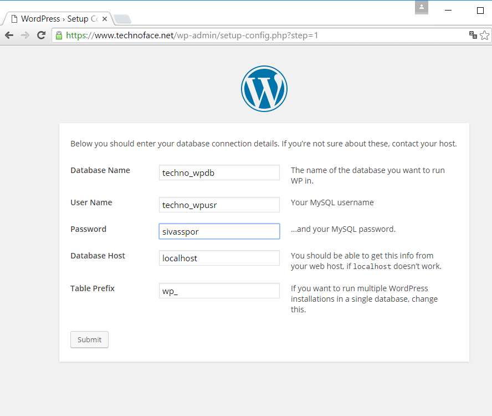Click the green SSL padlock icon
Screen dimensions: 492x416
[x=59, y=35]
